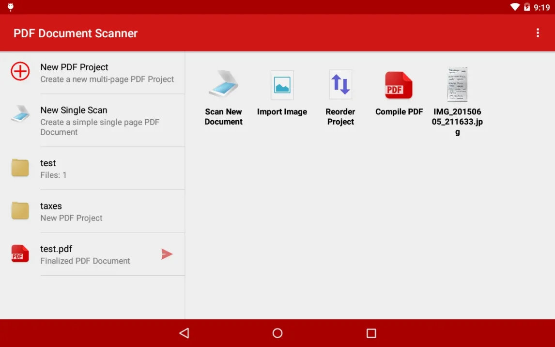
Task: Open the IMG_20150605_211633.jpg thumbnail
Action: tap(457, 85)
